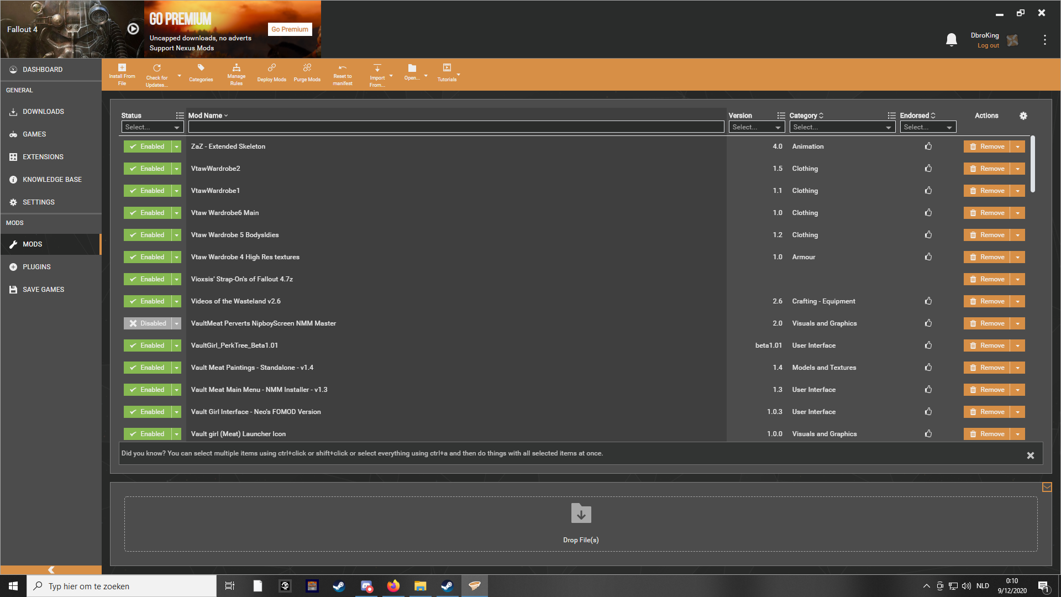This screenshot has width=1061, height=597.
Task: Disable Vtaw Wardrobe 5 Bodysldies
Action: pos(148,235)
